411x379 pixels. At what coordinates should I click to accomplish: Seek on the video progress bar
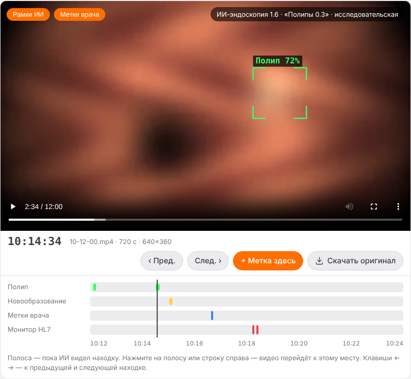point(205,220)
